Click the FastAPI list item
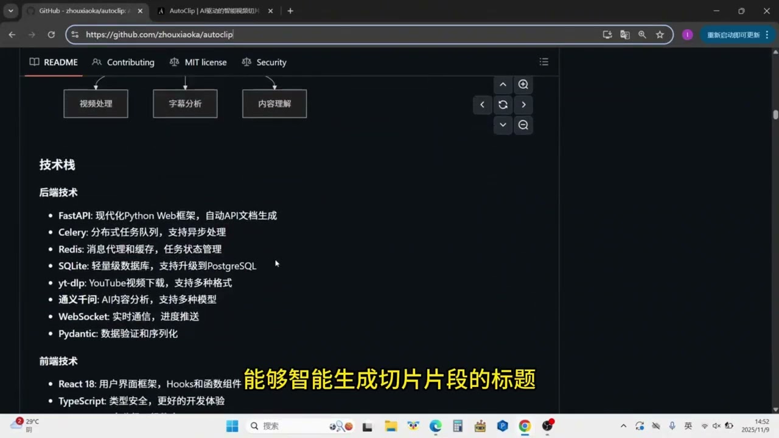 click(x=167, y=215)
